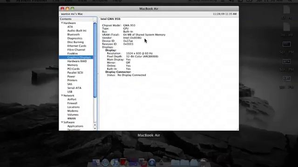
Task: Open the Firewall entry
Action: pyautogui.click(x=72, y=103)
